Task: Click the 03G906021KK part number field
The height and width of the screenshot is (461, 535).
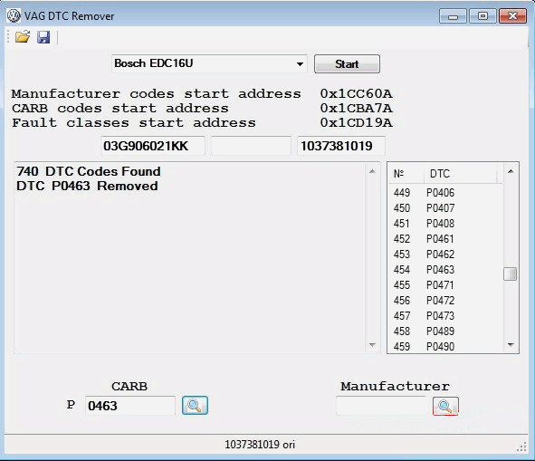Action: [152, 146]
